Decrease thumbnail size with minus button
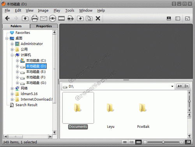This screenshot has height=147, width=195. [x=145, y=142]
